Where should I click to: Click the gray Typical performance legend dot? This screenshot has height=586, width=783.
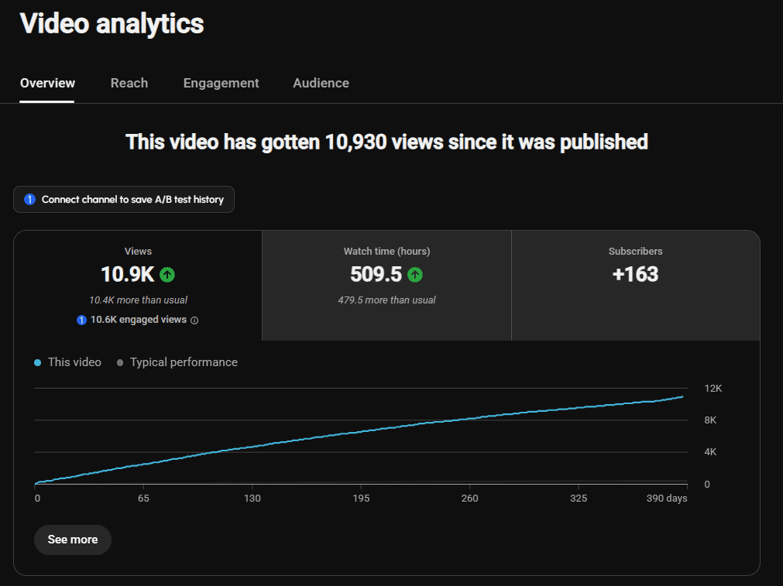coord(120,363)
